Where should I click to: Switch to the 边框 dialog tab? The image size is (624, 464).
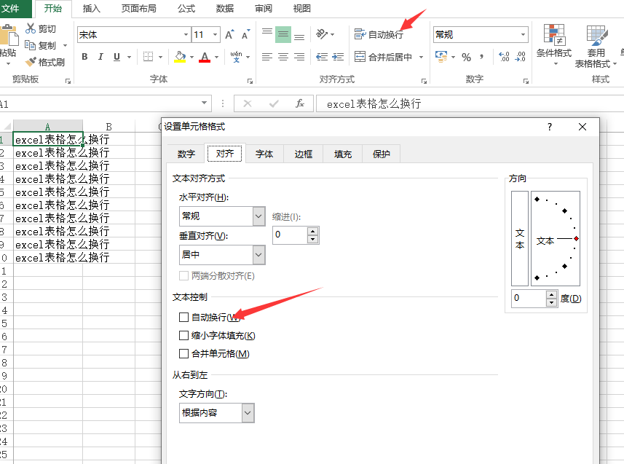[303, 154]
